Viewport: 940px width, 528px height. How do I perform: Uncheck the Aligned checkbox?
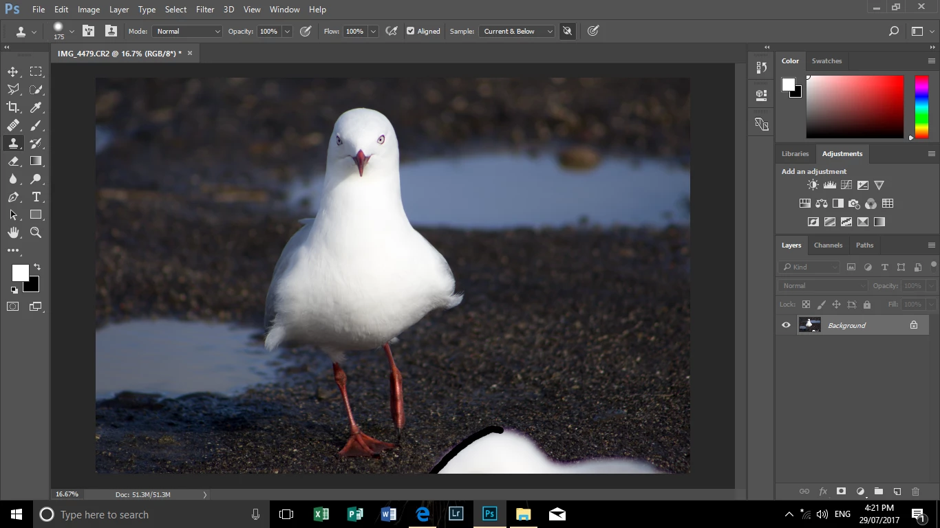point(411,31)
